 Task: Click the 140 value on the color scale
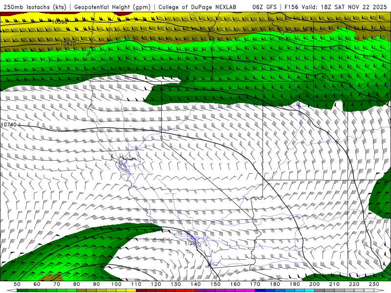tap(195, 284)
